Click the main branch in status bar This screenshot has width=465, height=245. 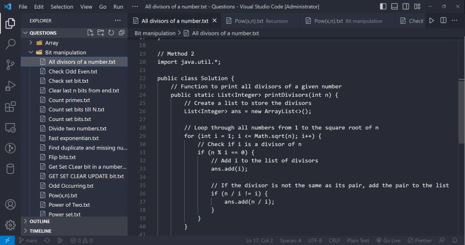[28, 240]
